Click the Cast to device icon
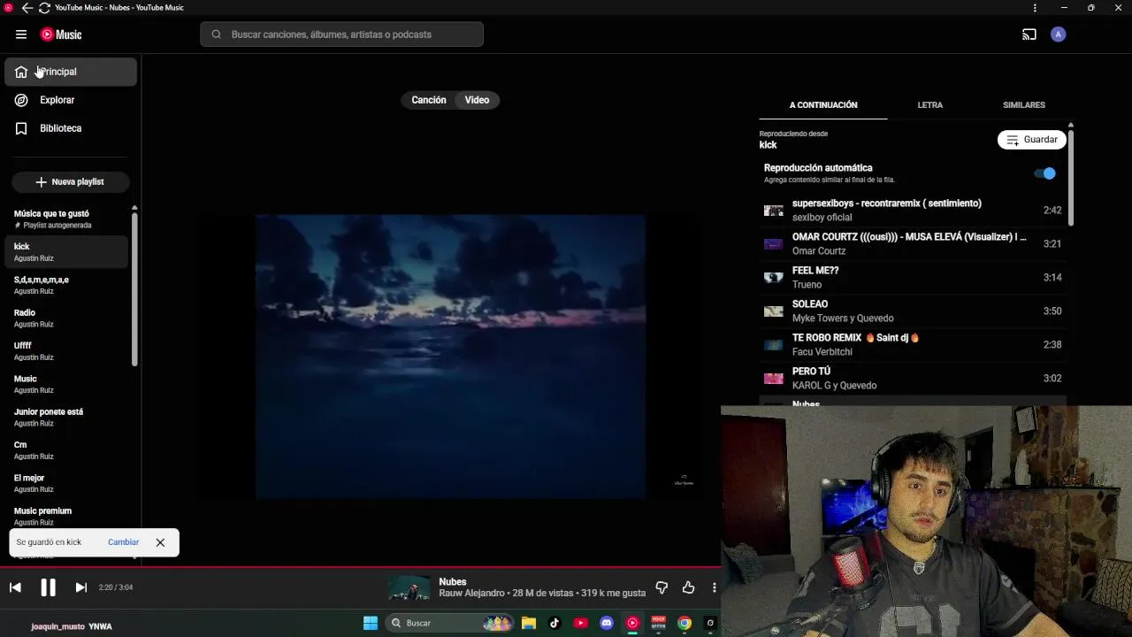Screen dimensions: 1132x637 point(1029,35)
